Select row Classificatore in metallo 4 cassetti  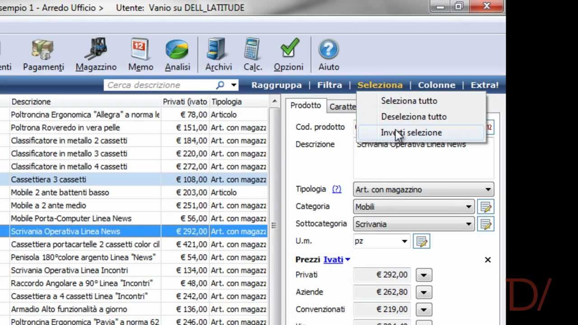click(x=134, y=167)
